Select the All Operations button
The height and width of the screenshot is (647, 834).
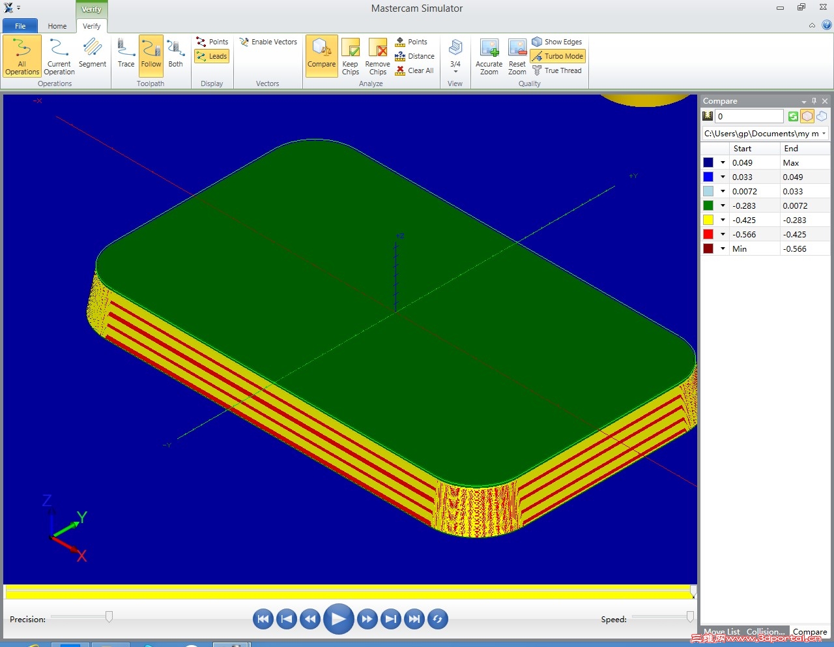[22, 56]
